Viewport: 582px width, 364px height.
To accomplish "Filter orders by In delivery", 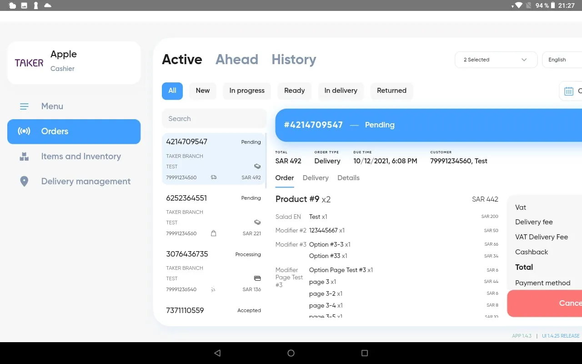I will (341, 91).
